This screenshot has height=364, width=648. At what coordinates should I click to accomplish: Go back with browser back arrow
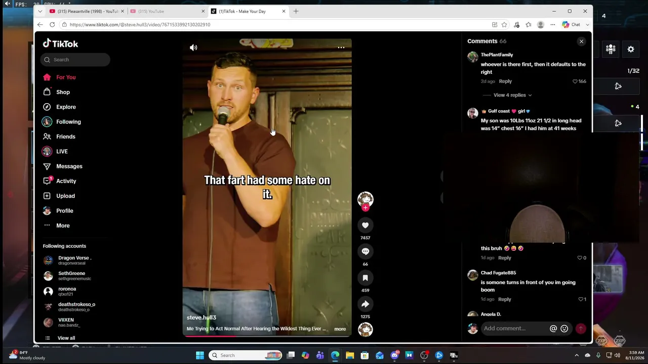coord(40,24)
